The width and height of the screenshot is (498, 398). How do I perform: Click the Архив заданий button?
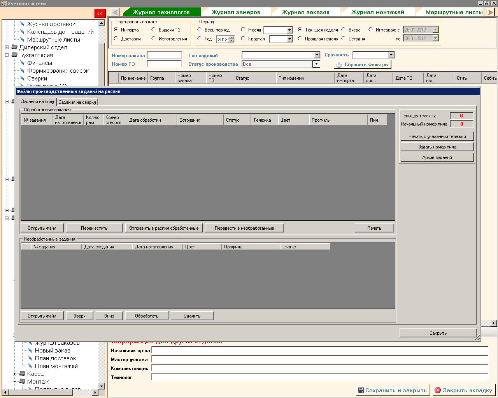tap(437, 157)
